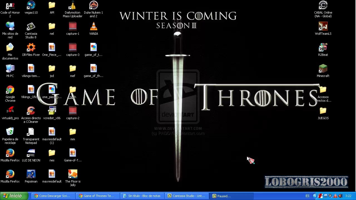Expand hidden system tray icons arrow
The width and height of the screenshot is (356, 200).
315,196
